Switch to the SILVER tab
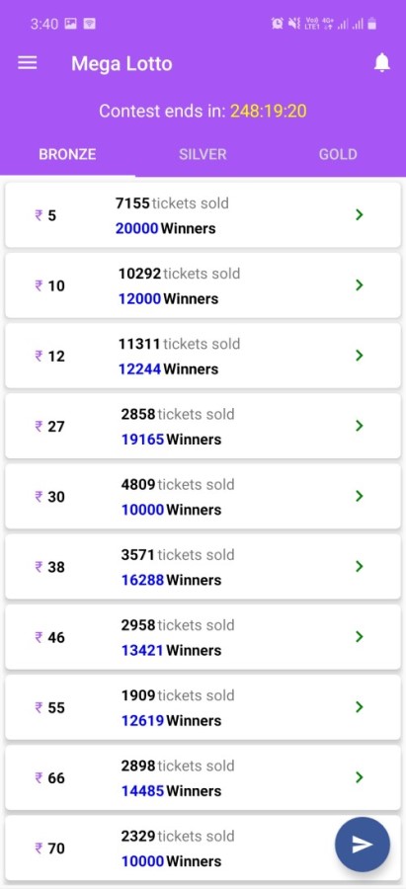This screenshot has width=406, height=889. 203,154
